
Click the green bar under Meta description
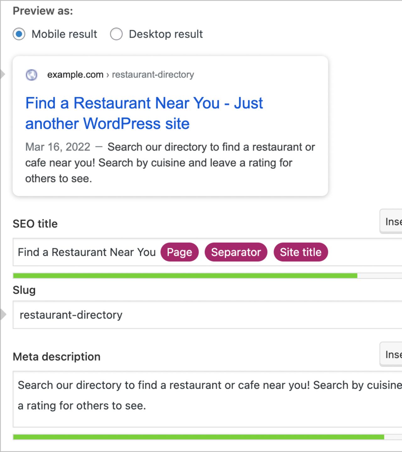click(x=188, y=436)
